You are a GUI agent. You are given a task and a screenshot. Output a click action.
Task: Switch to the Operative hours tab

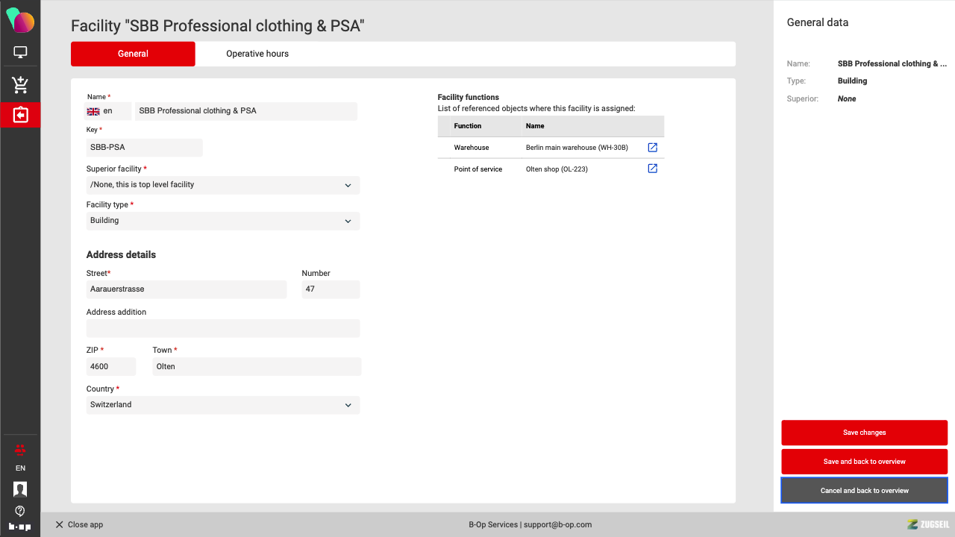pos(257,54)
